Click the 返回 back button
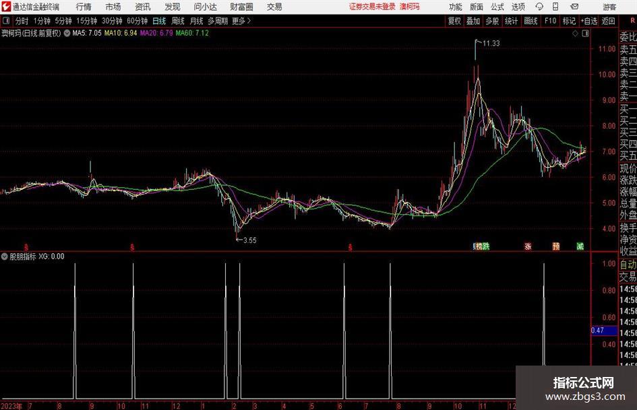Image resolution: width=637 pixels, height=410 pixels. pyautogui.click(x=608, y=21)
